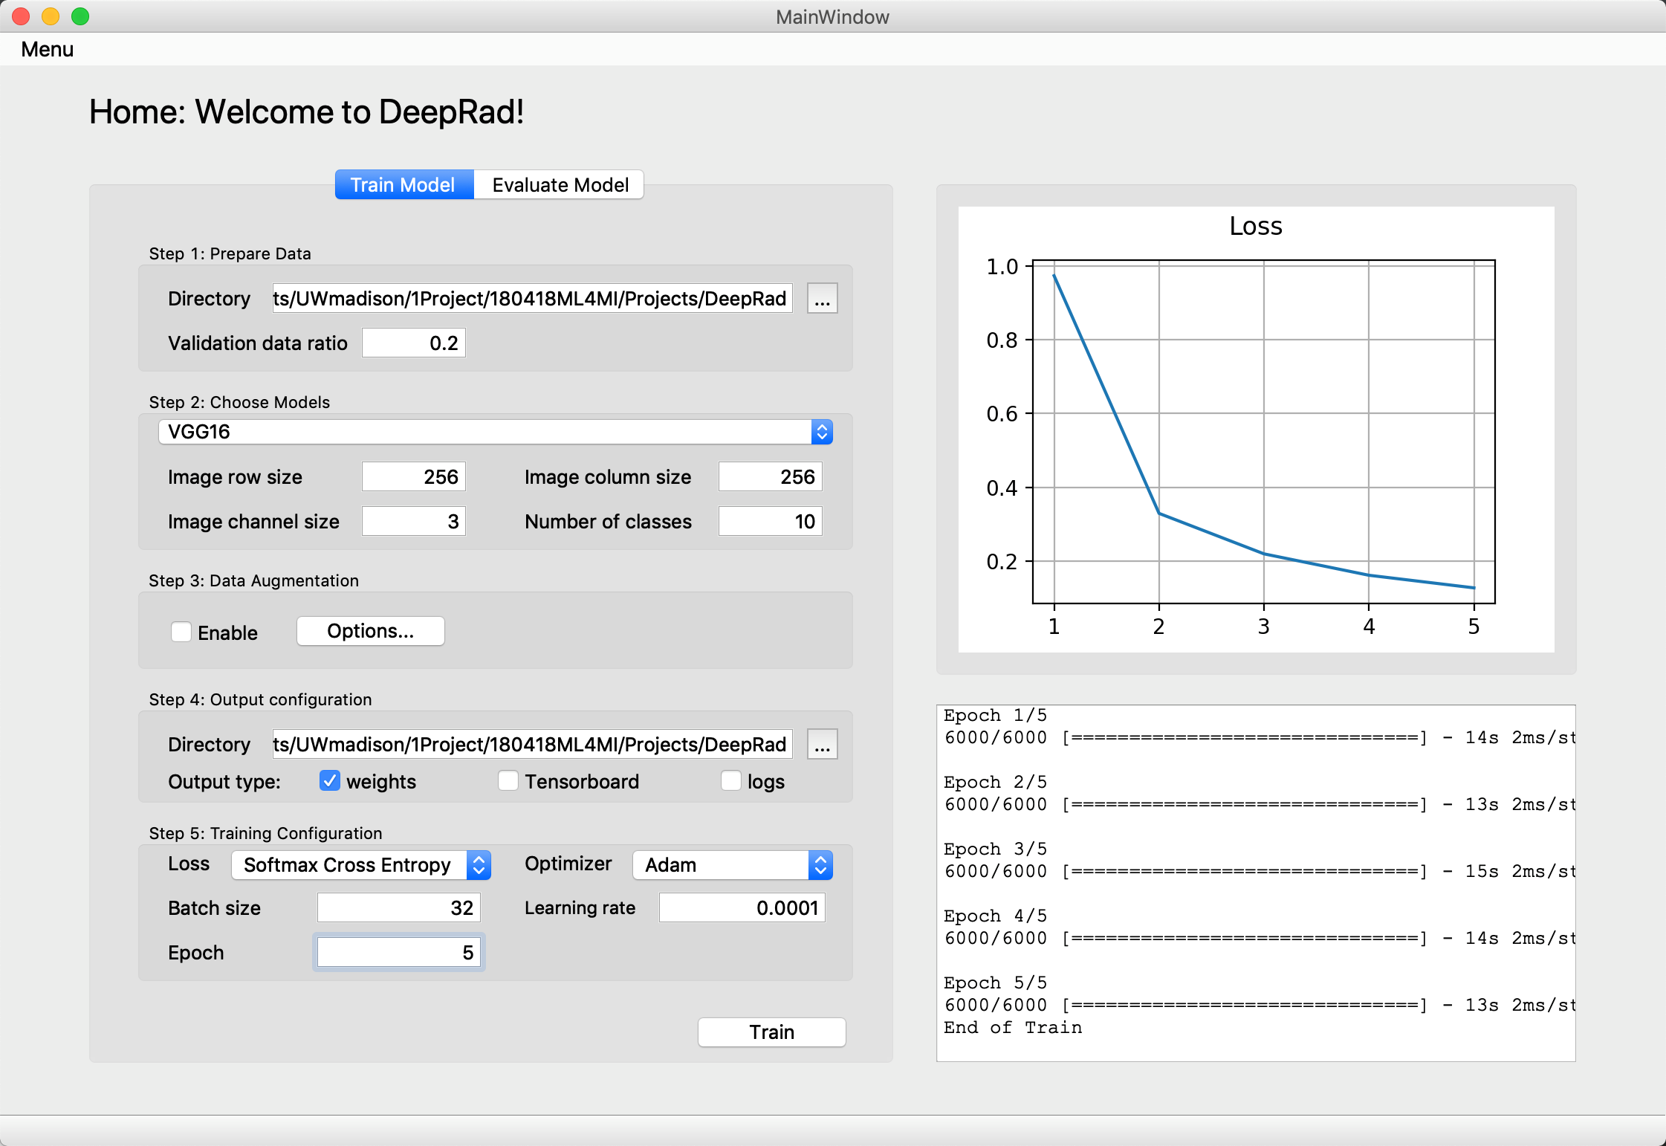Enable the data augmentation checkbox
Screen dimensions: 1666x1146
(x=181, y=632)
